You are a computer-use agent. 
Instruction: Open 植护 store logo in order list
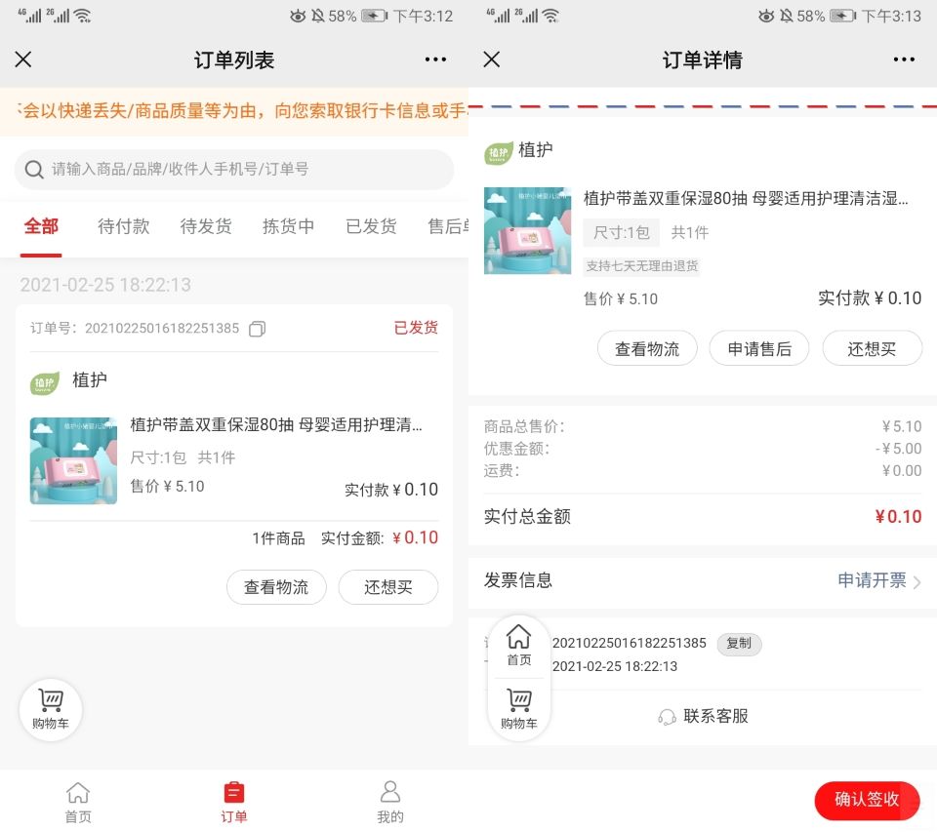(45, 383)
